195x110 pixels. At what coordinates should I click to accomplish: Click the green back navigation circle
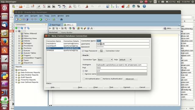(41, 20)
